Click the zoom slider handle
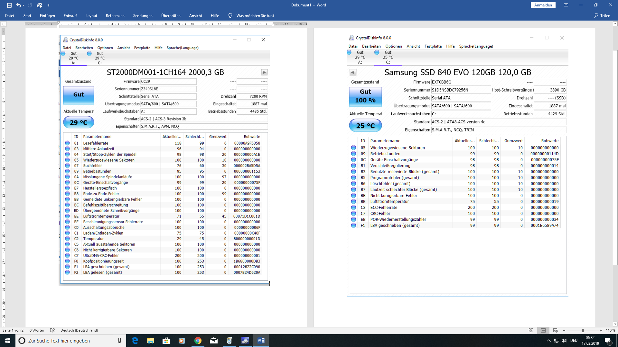 point(583,330)
